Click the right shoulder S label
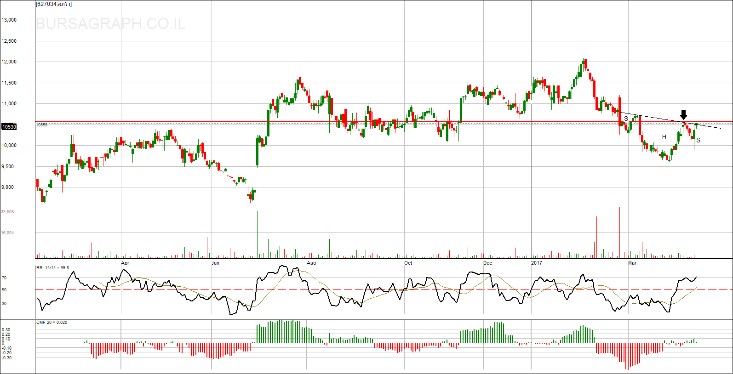This screenshot has width=733, height=374. (x=698, y=140)
